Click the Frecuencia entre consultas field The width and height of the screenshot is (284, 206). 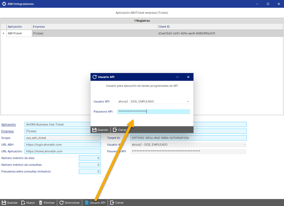coord(90,171)
